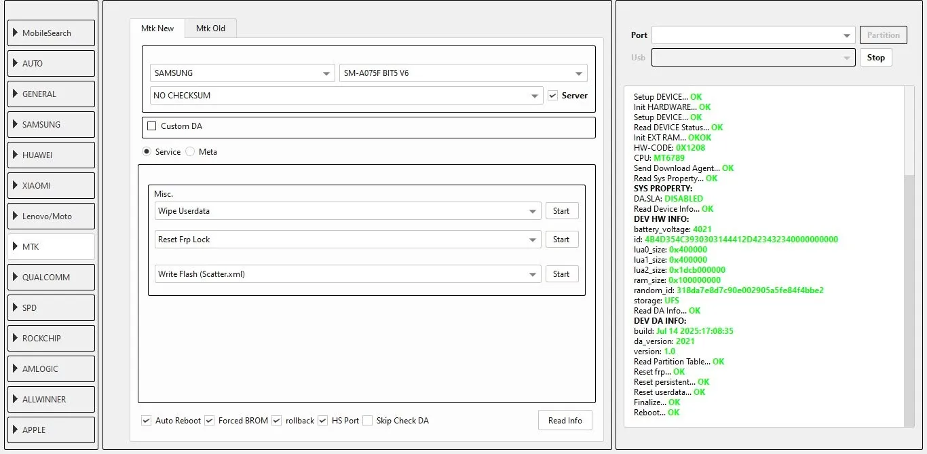
Task: Expand the SPD sidebar section
Action: pos(51,308)
